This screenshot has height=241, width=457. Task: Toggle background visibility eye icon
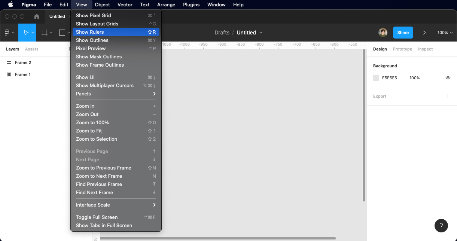point(448,78)
